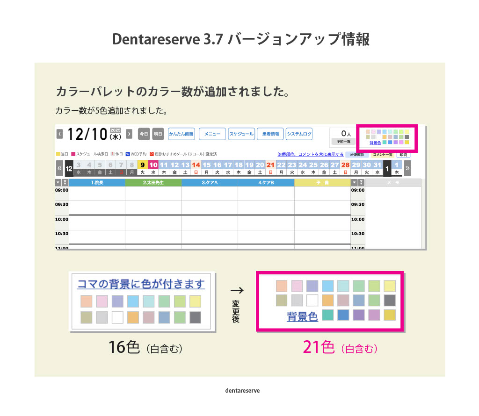Click the 印刷 print button
The image size is (479, 416).
click(403, 154)
